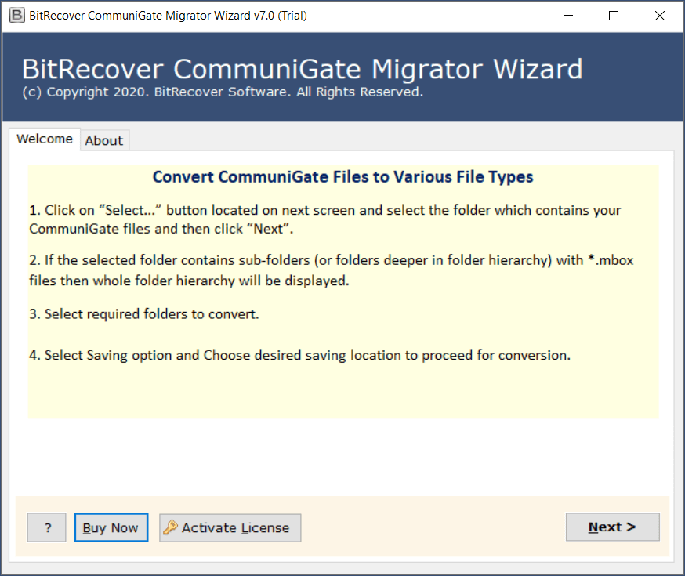
Task: Open the About tab
Action: pos(103,141)
